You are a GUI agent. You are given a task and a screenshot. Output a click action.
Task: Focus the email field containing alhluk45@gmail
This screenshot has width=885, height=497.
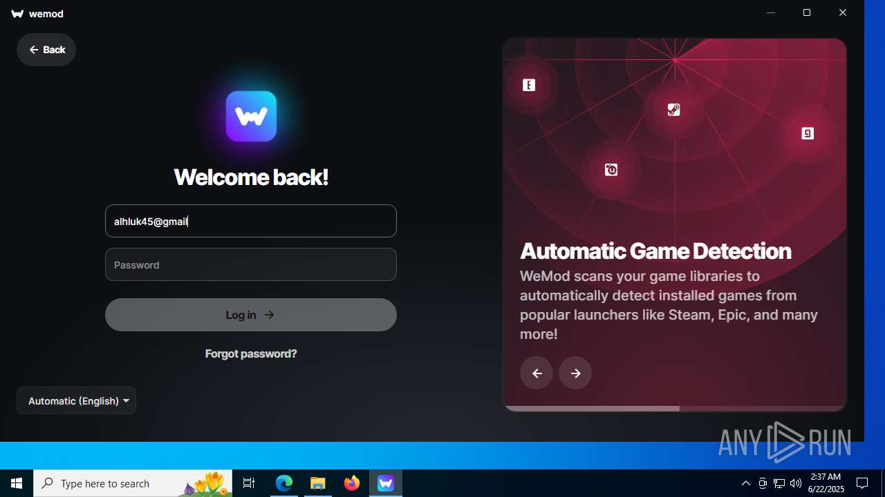[x=251, y=221]
